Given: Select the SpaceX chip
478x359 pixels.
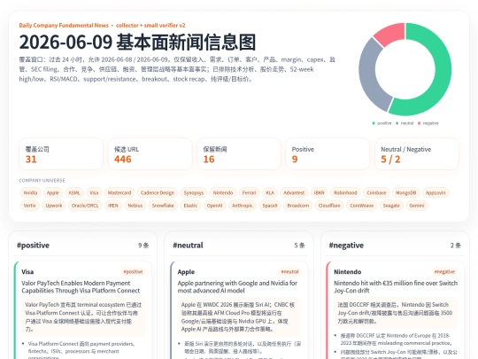Looking at the screenshot, I should (x=270, y=206).
